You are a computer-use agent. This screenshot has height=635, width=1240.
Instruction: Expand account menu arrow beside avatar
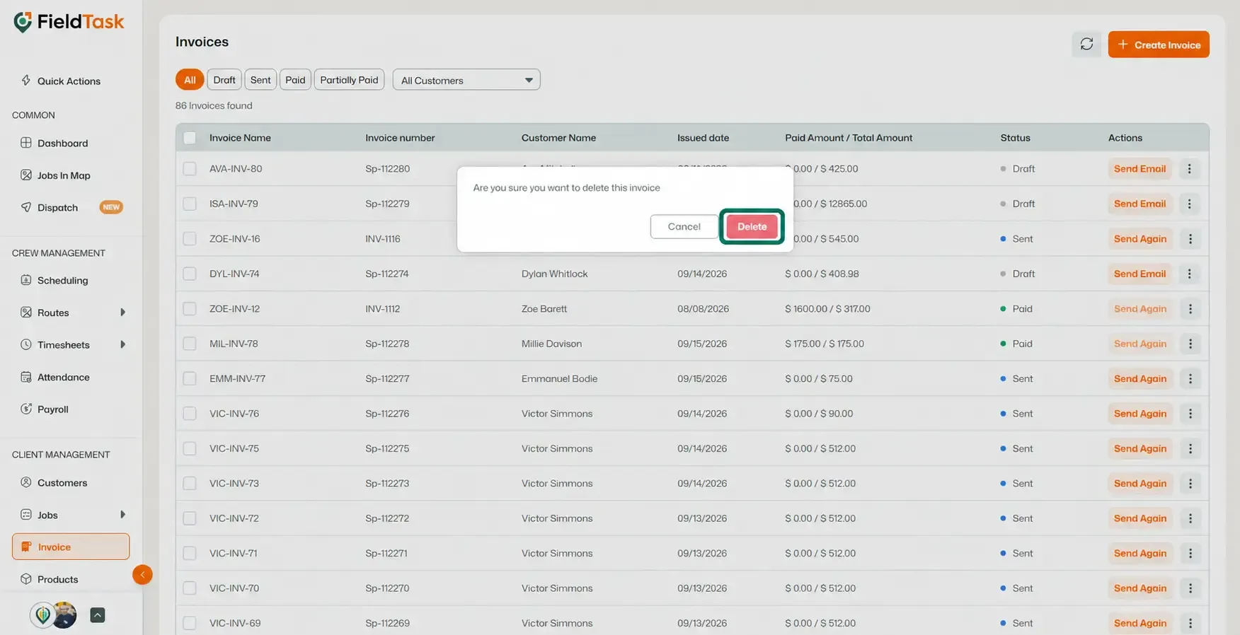coord(98,615)
